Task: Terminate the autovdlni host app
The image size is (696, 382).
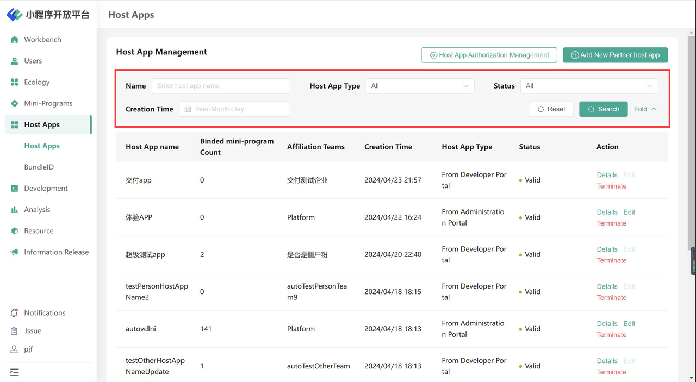Action: pyautogui.click(x=612, y=335)
